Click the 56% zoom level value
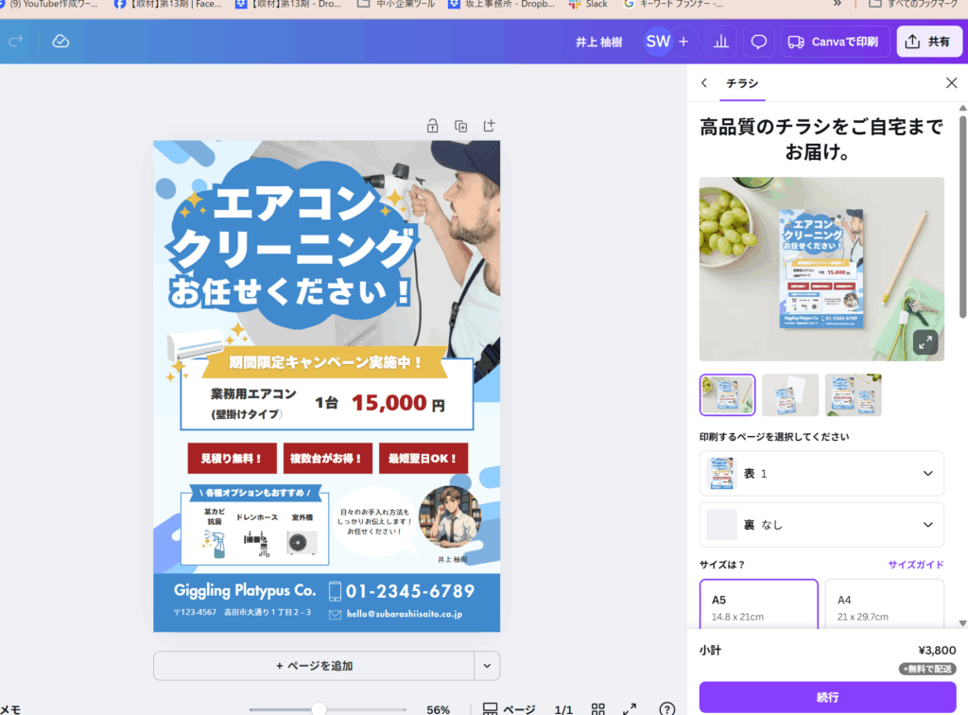 tap(438, 709)
